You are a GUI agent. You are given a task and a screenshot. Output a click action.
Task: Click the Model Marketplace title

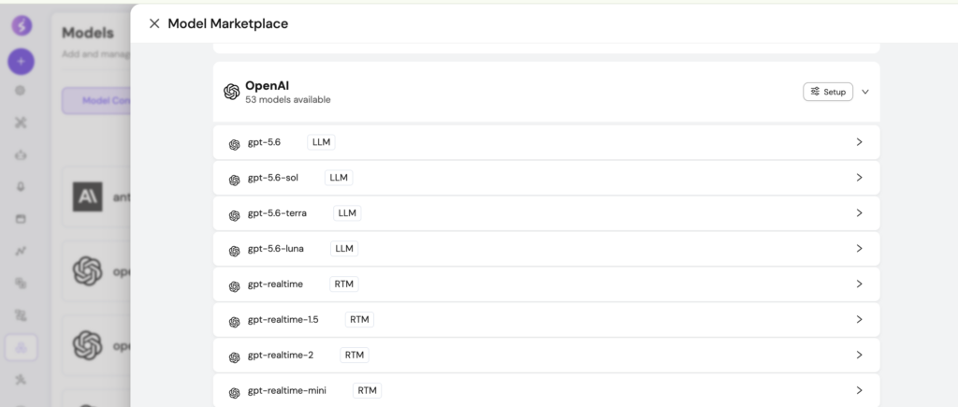point(228,23)
